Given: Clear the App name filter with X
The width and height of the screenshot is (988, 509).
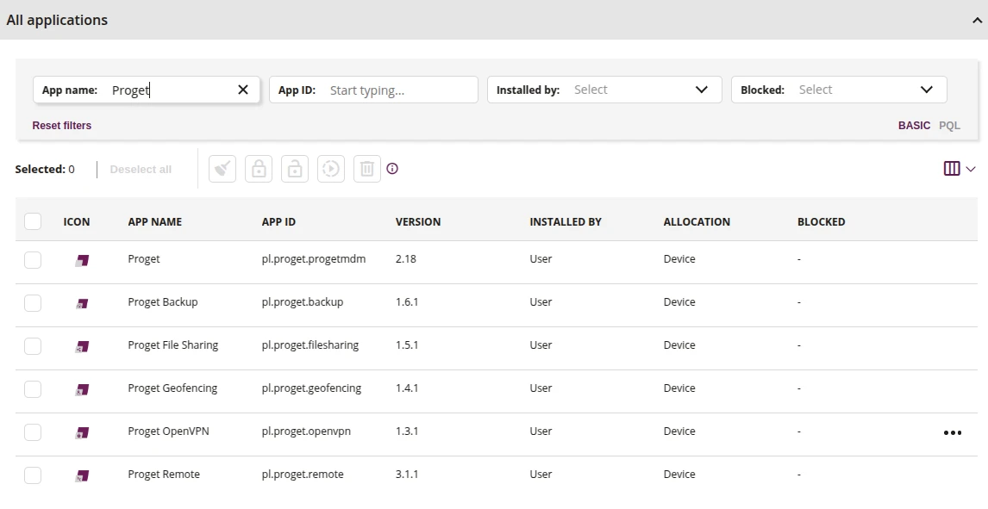Looking at the screenshot, I should click(x=242, y=90).
